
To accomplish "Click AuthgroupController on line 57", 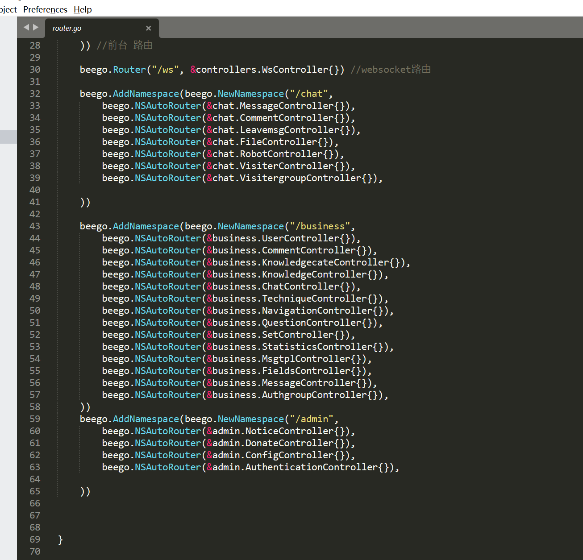I will coord(314,395).
